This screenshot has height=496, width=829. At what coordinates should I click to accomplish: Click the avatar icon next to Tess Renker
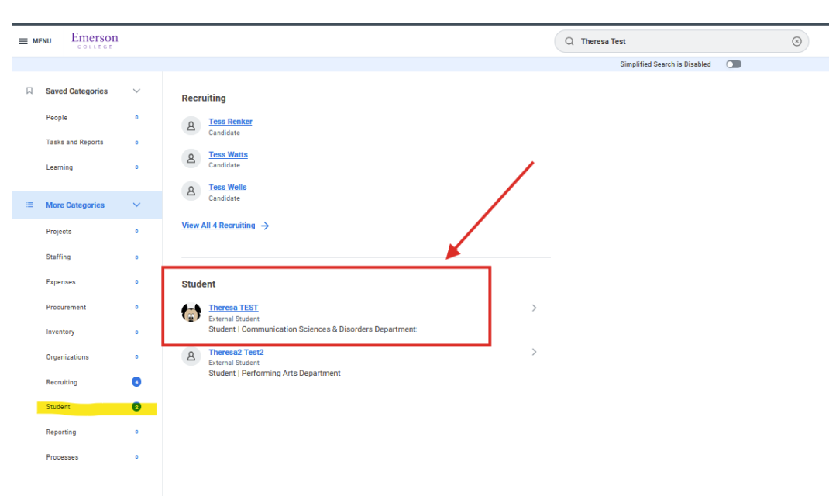pos(191,125)
